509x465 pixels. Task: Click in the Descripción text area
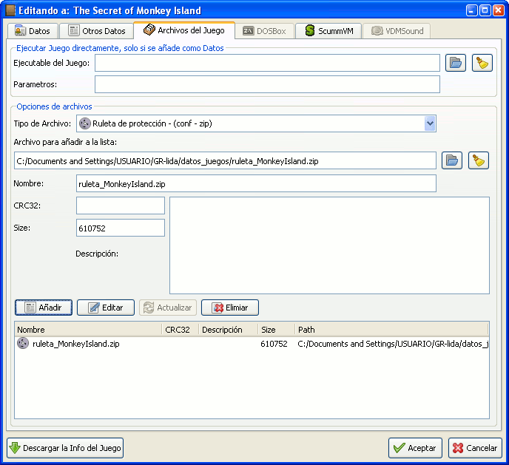tap(329, 245)
